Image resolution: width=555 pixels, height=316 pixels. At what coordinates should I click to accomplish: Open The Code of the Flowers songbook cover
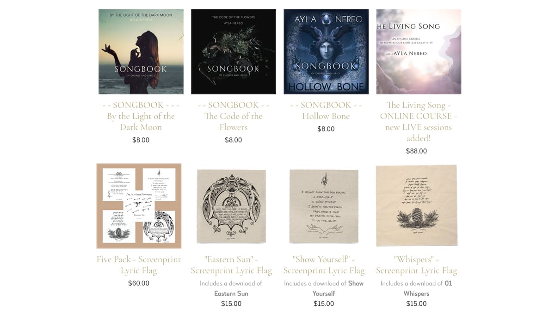tap(234, 52)
